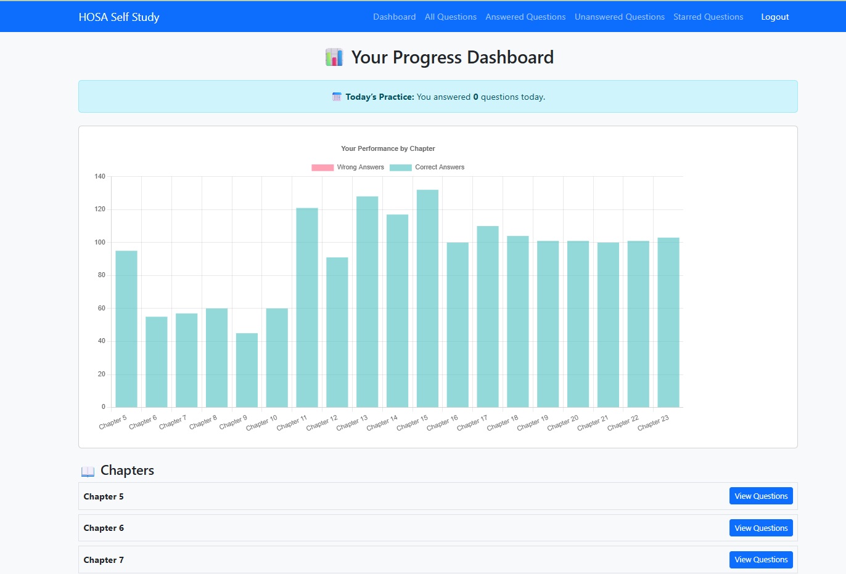Open Starred Questions in navbar
Image resolution: width=846 pixels, height=574 pixels.
click(x=708, y=17)
